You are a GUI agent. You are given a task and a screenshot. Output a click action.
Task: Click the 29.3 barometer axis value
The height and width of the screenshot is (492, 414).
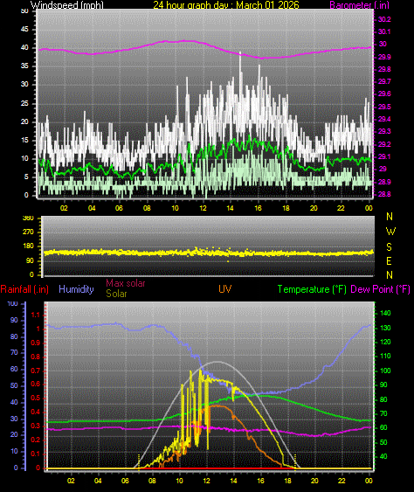[384, 131]
